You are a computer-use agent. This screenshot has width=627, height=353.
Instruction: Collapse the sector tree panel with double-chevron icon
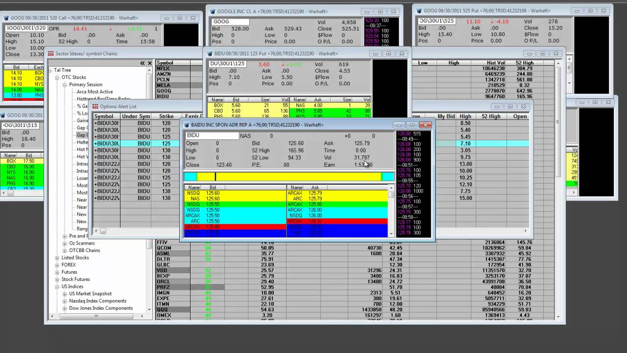[143, 63]
